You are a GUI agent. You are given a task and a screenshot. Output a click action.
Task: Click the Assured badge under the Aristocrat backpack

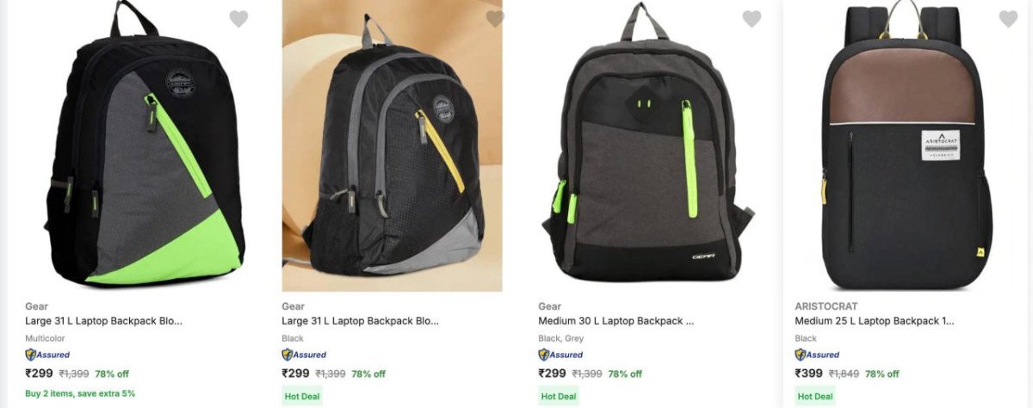[x=817, y=355]
